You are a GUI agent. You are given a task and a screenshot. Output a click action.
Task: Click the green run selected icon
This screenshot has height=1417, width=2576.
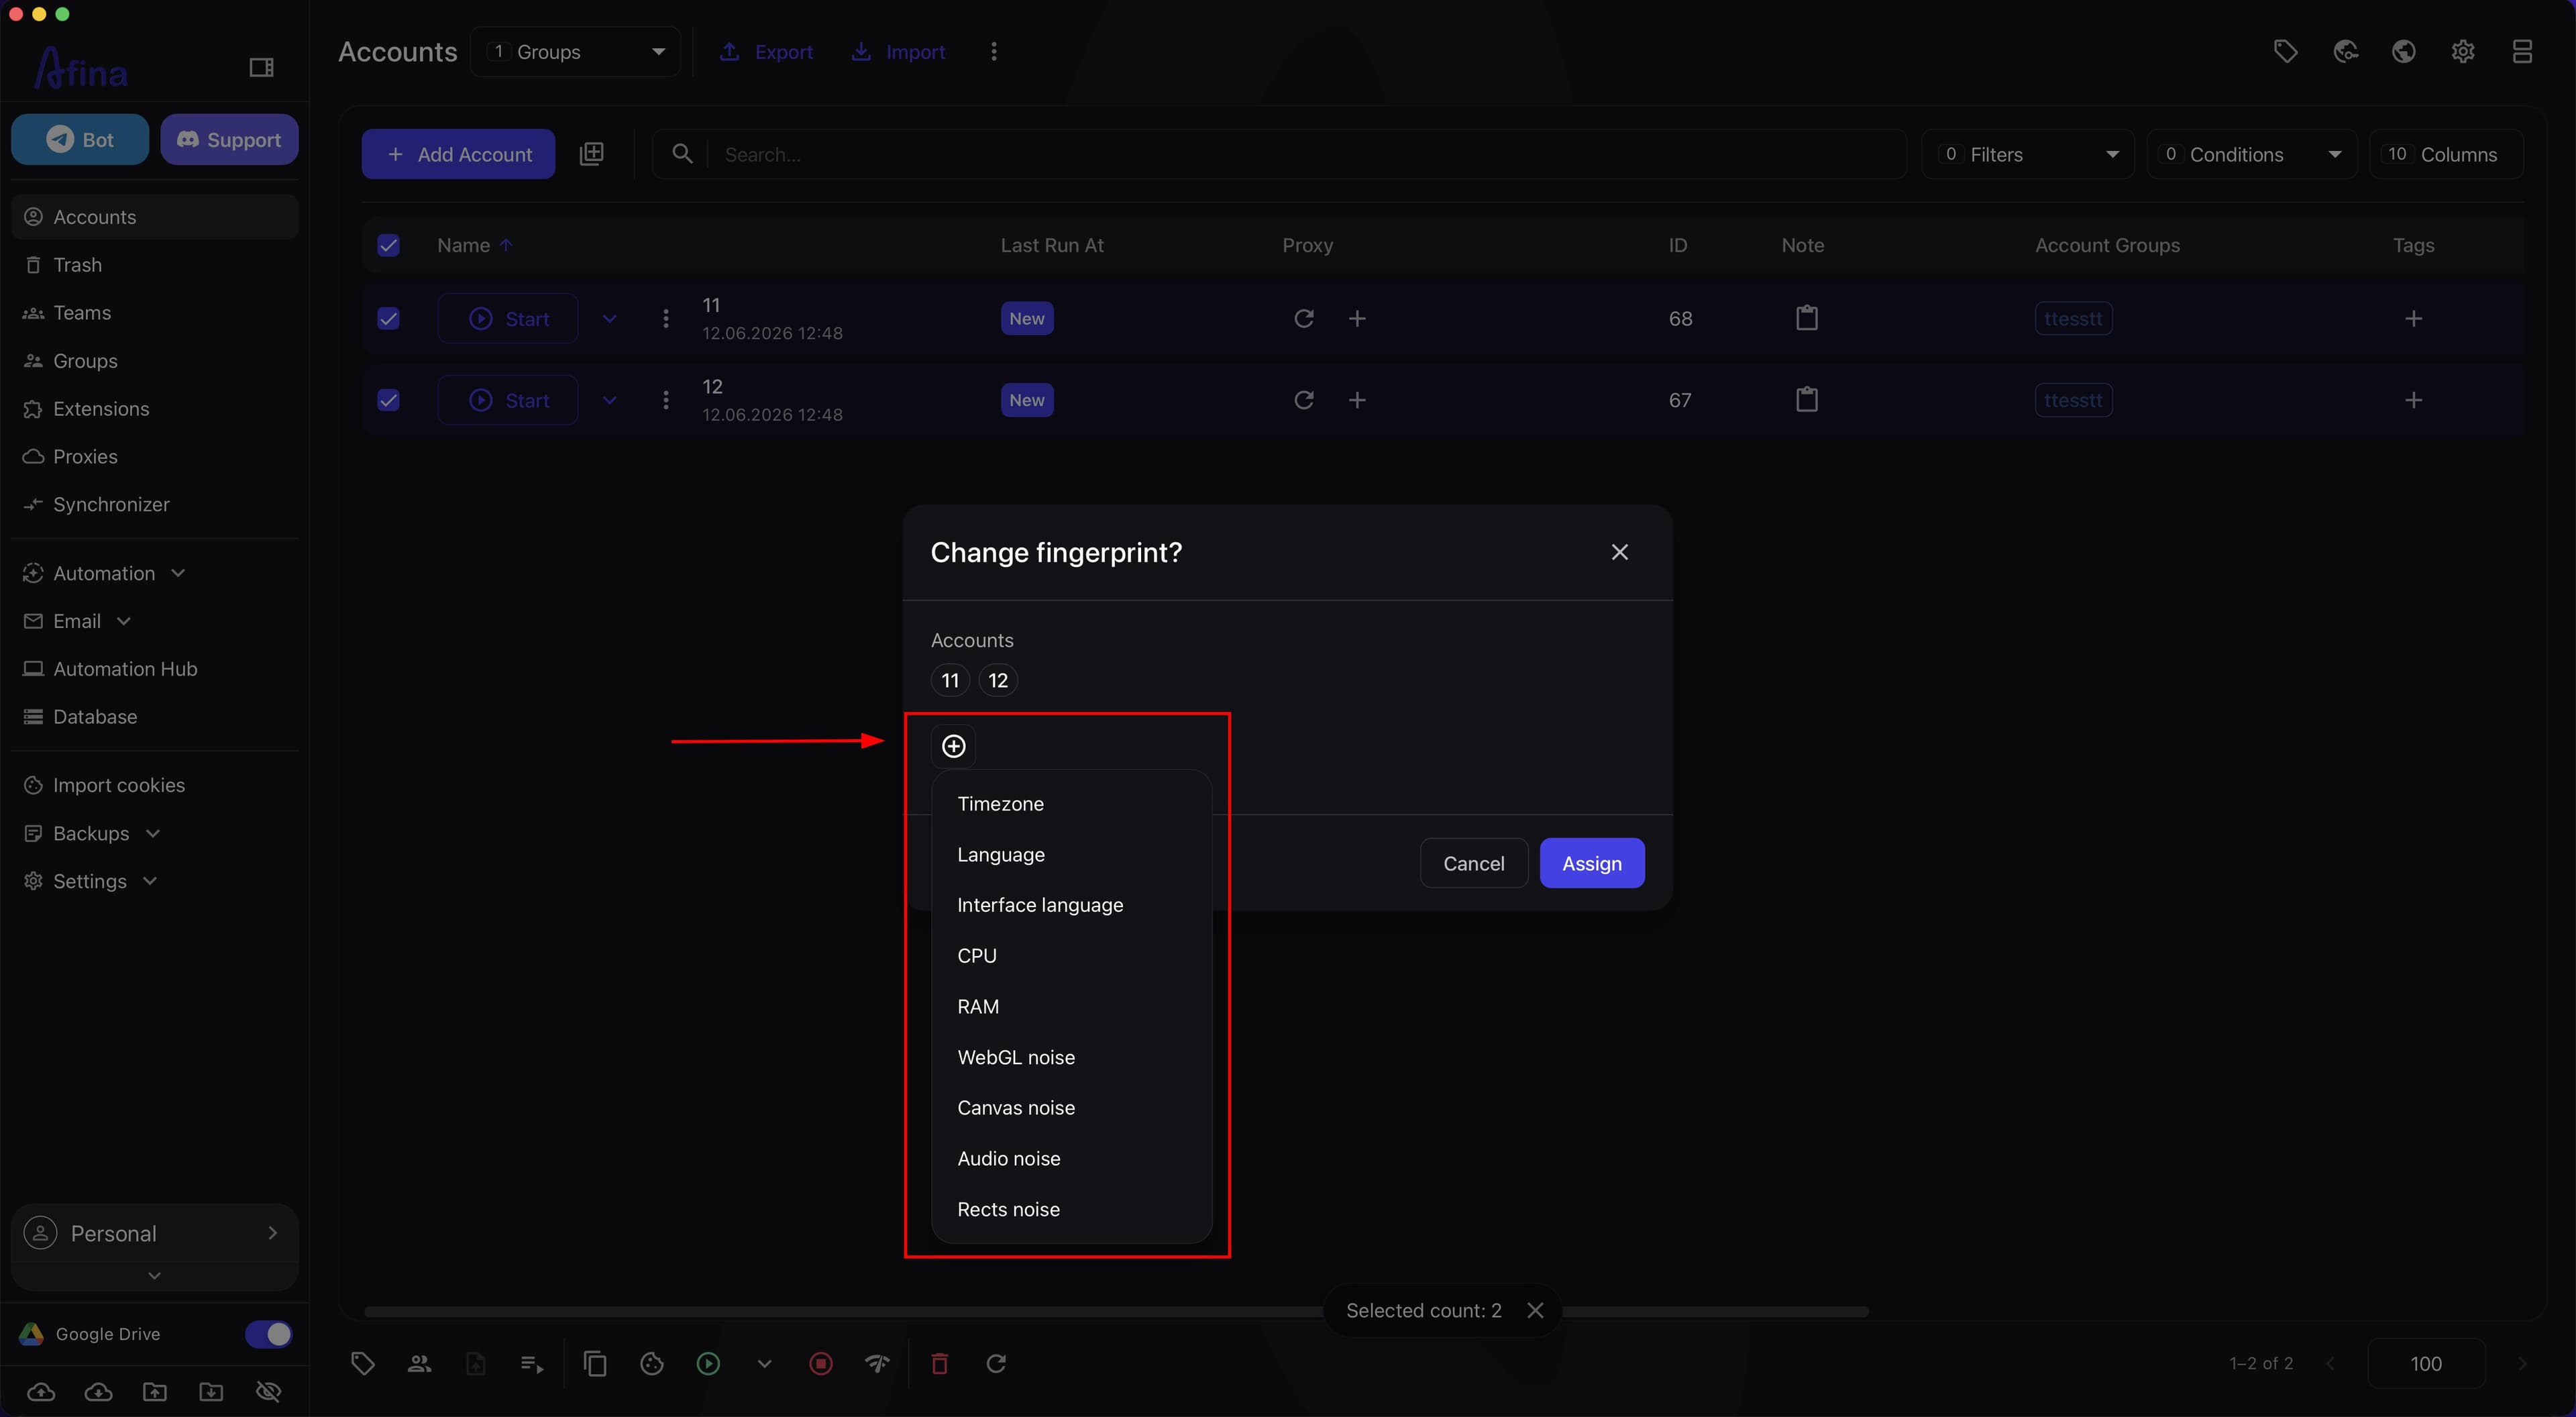[708, 1363]
